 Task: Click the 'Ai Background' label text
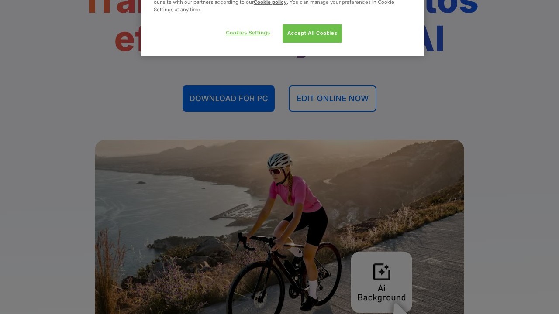[381, 293]
